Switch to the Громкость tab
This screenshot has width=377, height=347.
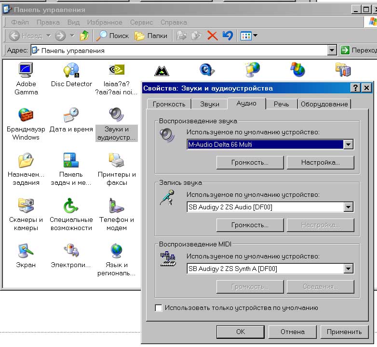[x=169, y=104]
